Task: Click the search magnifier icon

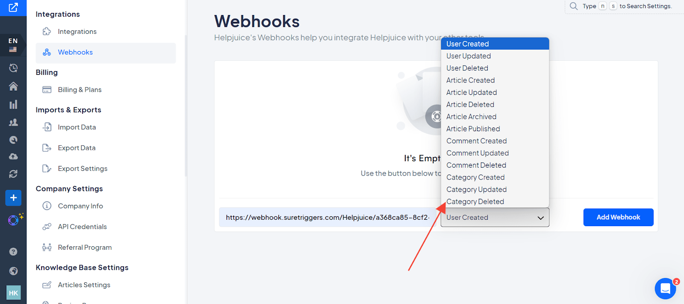Action: (574, 6)
